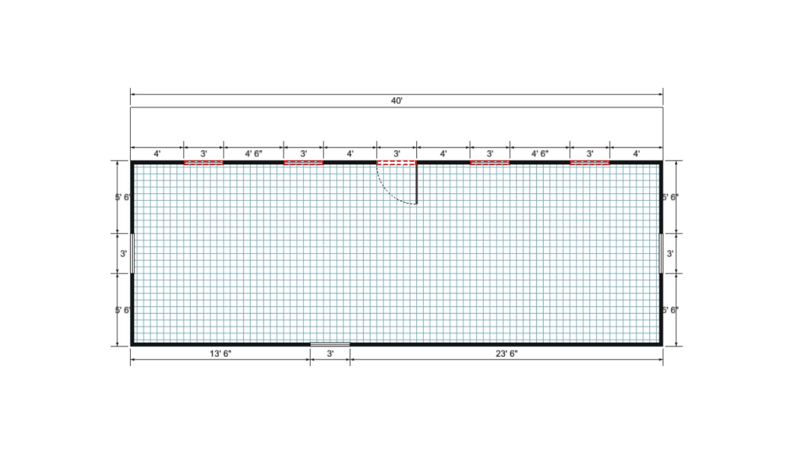
Task: Select the red window just right of the door
Action: tap(490, 163)
